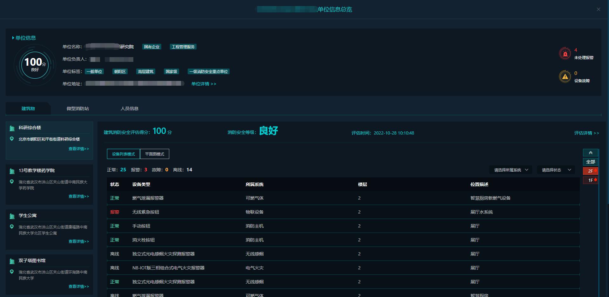609x297 pixels.
Task: Click the 正常: 25 count
Action: click(117, 170)
